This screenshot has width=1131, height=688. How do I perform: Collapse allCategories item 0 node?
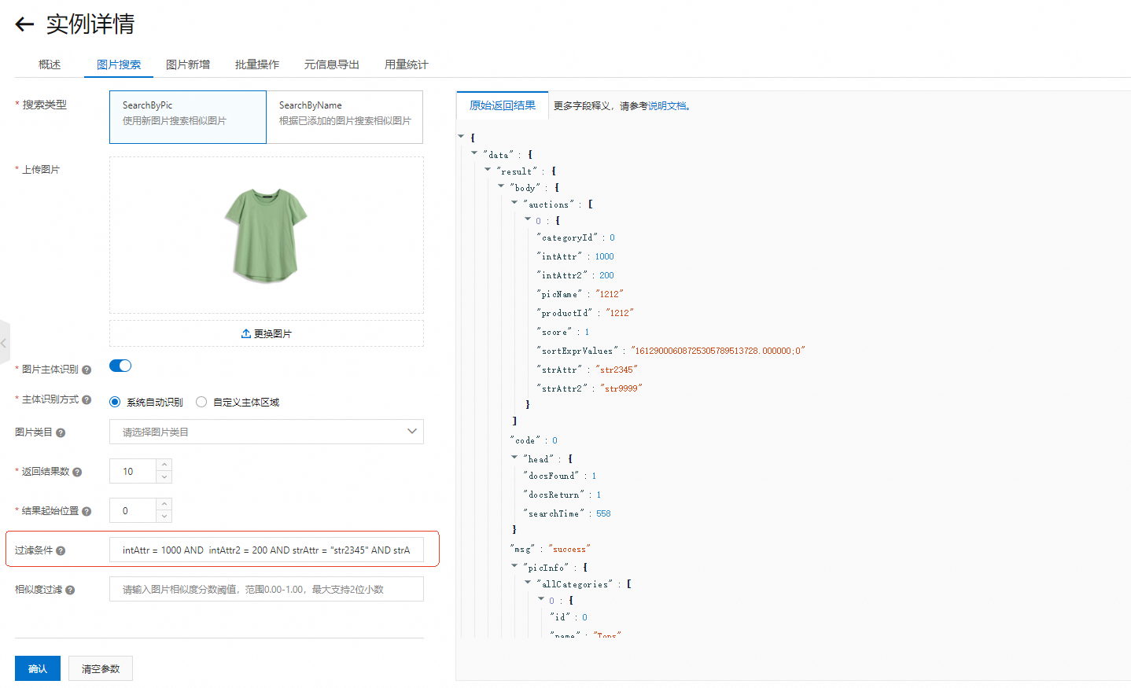541,599
